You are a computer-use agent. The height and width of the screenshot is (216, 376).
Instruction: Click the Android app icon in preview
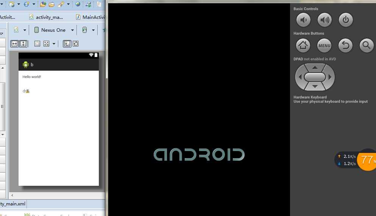pos(25,65)
